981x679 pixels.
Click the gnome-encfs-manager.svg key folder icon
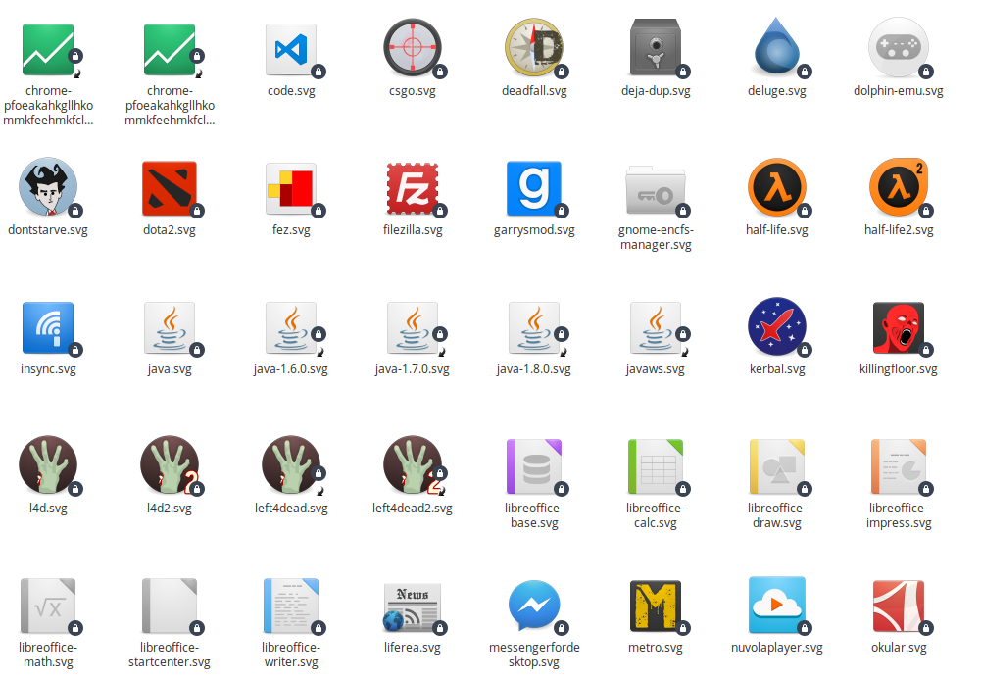coord(655,189)
